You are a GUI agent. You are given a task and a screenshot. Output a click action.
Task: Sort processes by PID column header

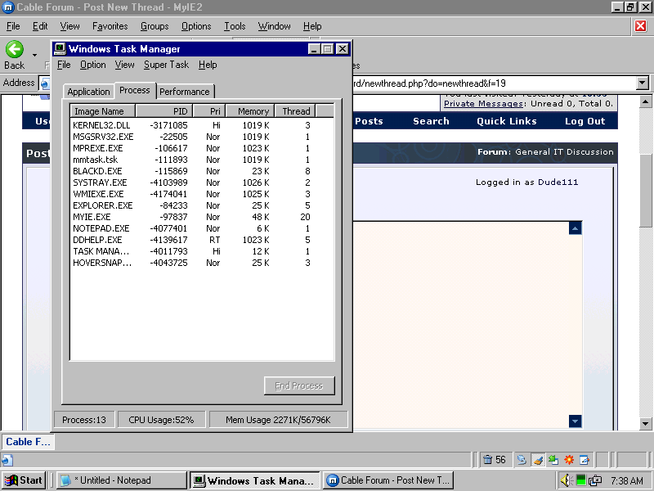coord(164,111)
